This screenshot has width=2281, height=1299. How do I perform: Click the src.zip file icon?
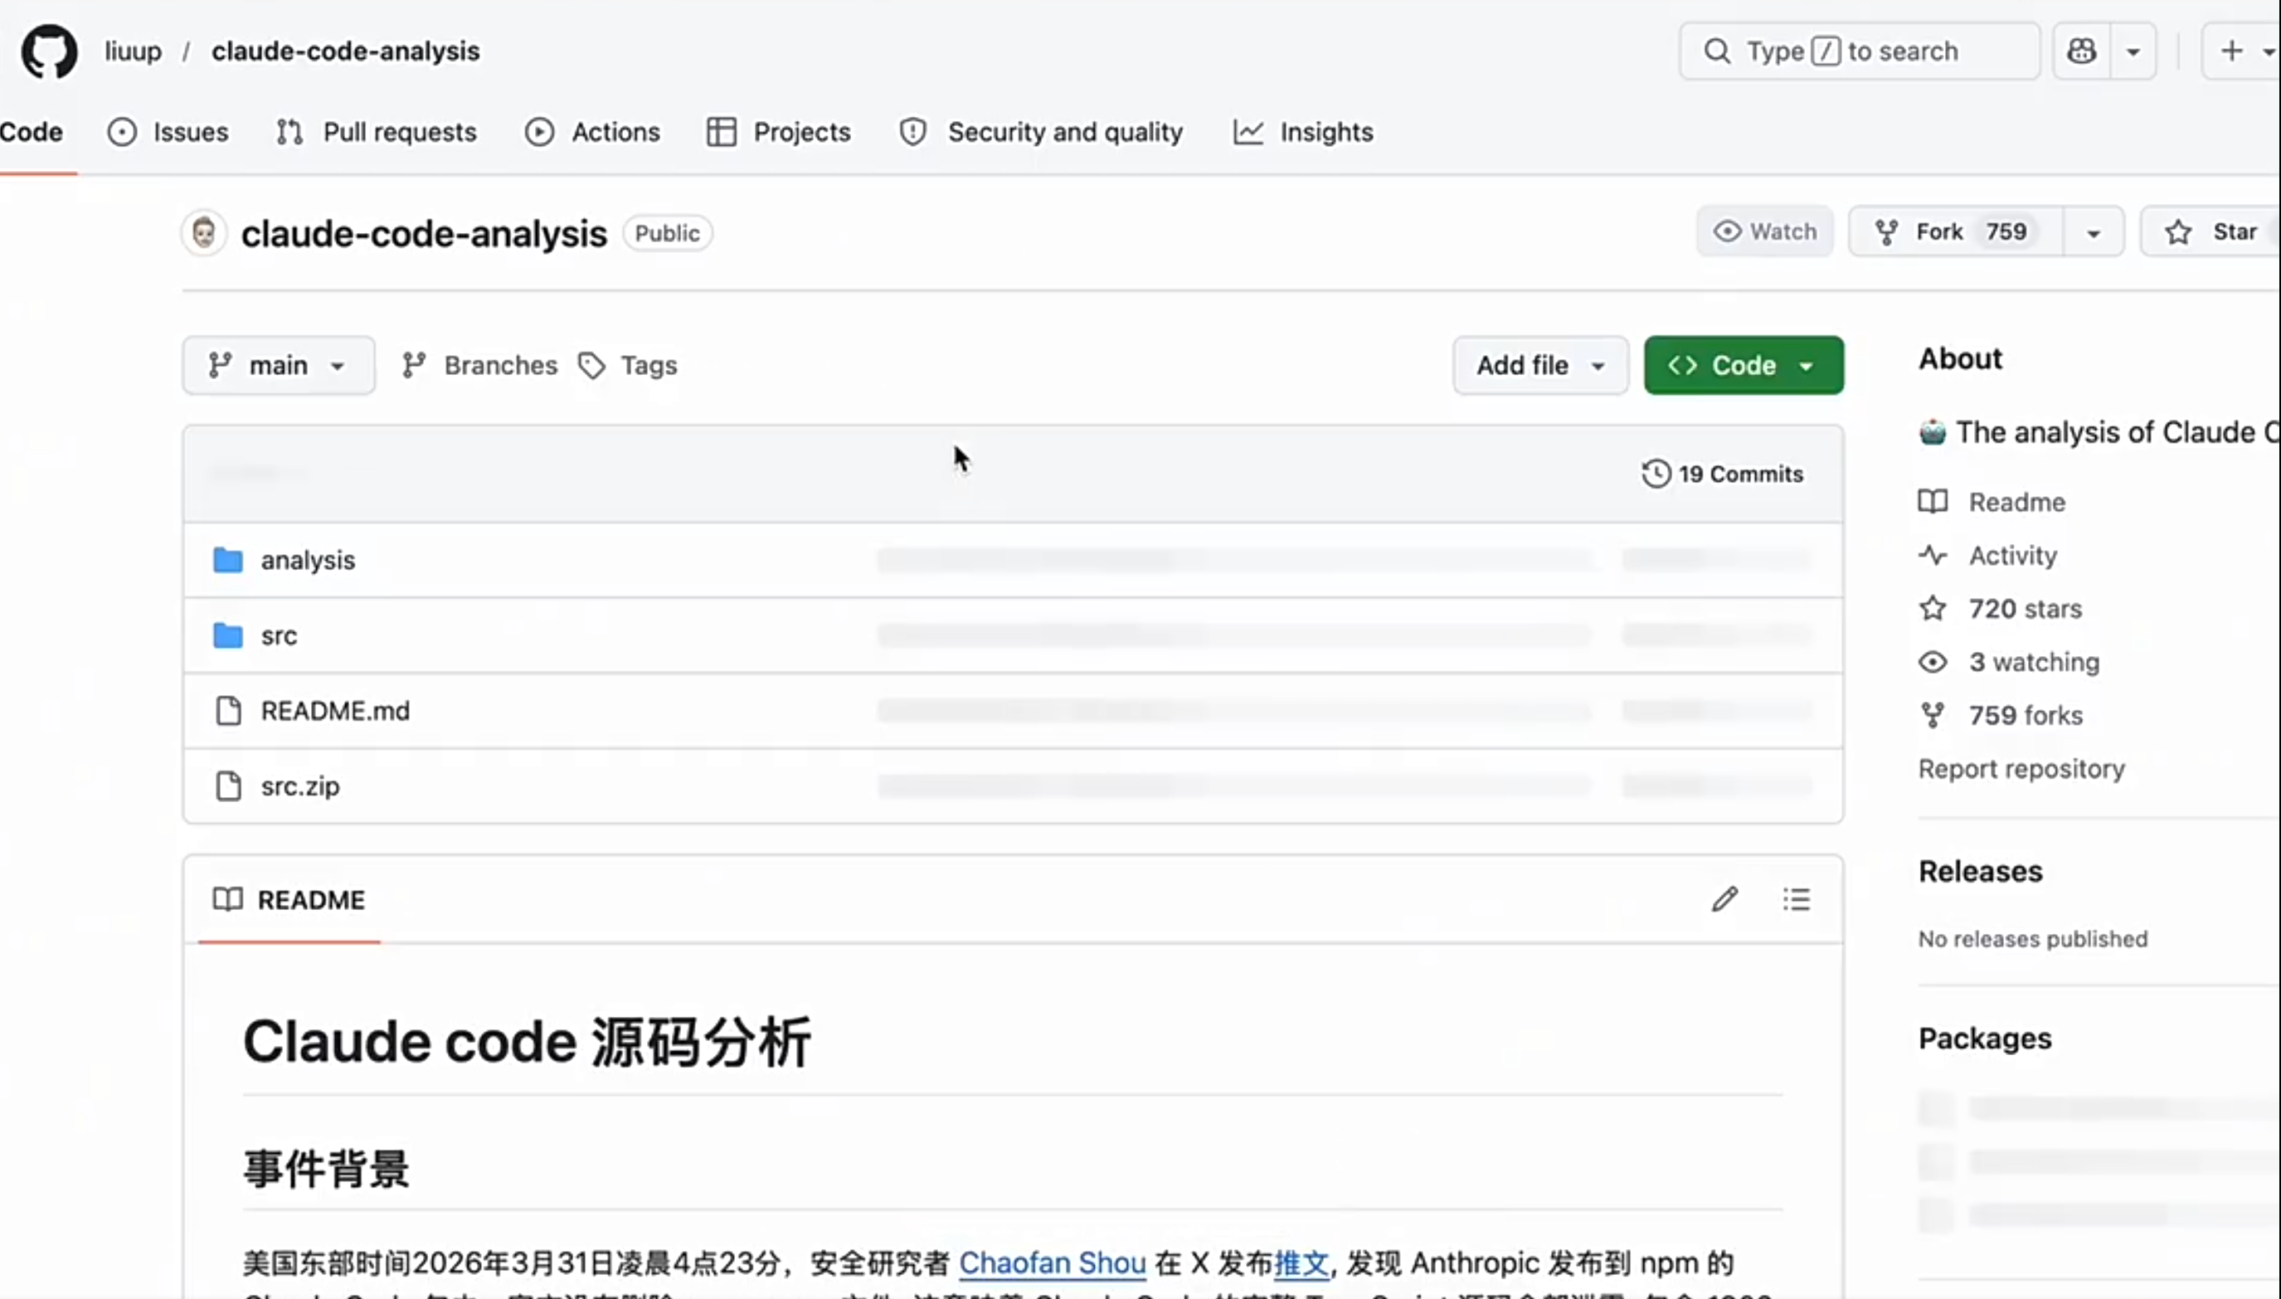click(228, 787)
